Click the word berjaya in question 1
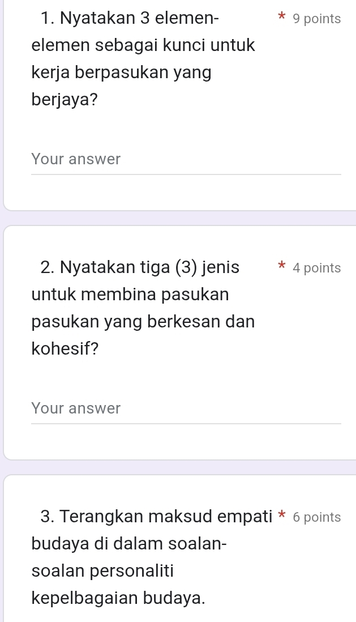Screen dimensions: 356x622 point(63,99)
